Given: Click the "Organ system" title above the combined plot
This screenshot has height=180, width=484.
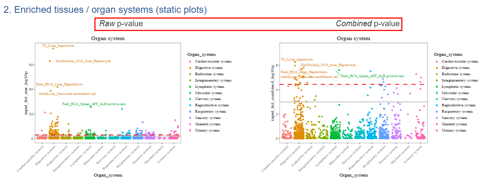Looking at the screenshot, I should click(354, 38).
